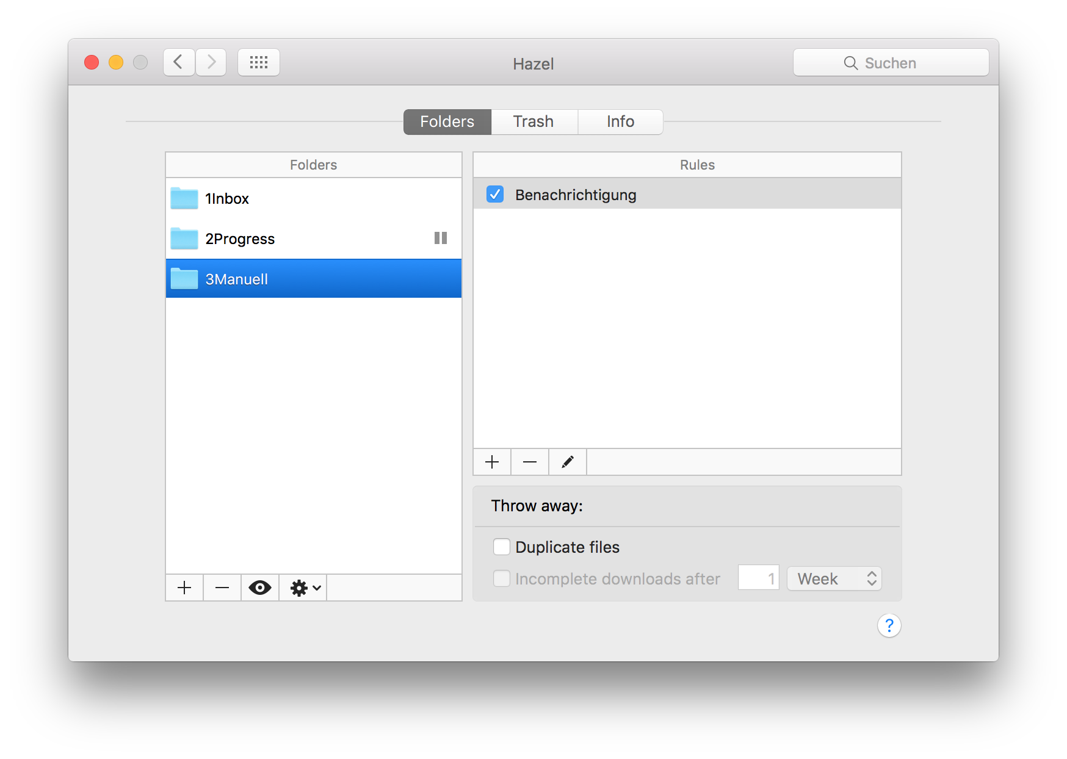Viewport: 1067px width, 759px height.
Task: Open the gear actions menu
Action: tap(303, 588)
